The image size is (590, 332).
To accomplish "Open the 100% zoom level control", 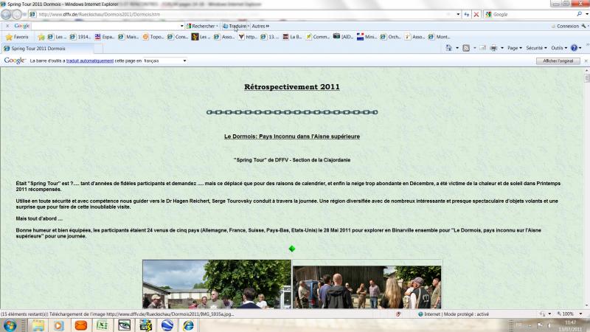I will coord(569,314).
